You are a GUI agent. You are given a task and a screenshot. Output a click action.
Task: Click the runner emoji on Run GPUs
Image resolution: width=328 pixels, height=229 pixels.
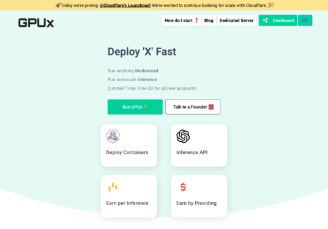click(146, 107)
